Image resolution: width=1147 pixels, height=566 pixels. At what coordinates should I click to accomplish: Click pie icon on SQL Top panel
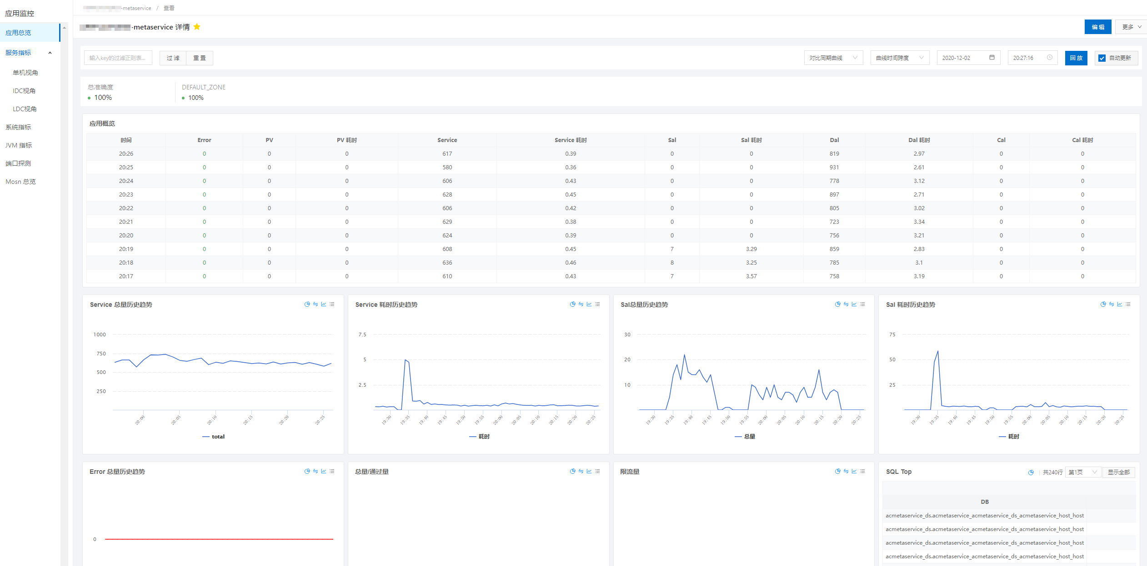1031,472
